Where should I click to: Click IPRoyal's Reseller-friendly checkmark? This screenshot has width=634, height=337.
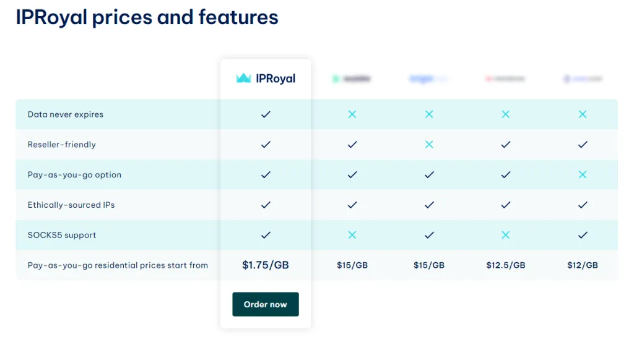[x=266, y=145]
